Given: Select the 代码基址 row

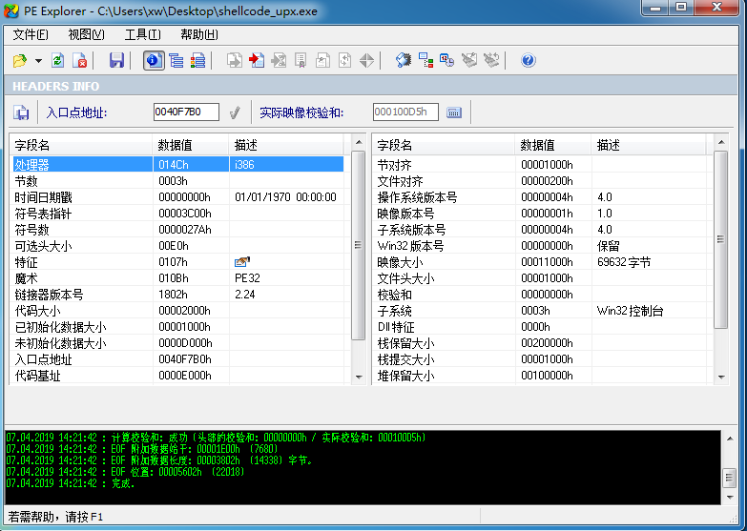Looking at the screenshot, I should click(x=176, y=376).
